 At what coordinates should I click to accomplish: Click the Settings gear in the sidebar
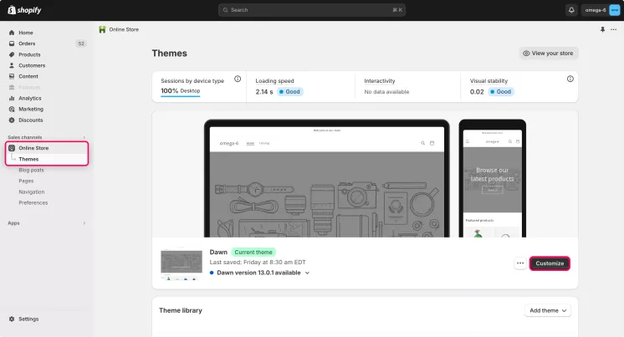[12, 319]
